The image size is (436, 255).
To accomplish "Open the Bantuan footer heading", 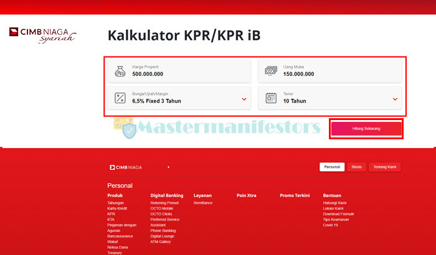I will (332, 195).
